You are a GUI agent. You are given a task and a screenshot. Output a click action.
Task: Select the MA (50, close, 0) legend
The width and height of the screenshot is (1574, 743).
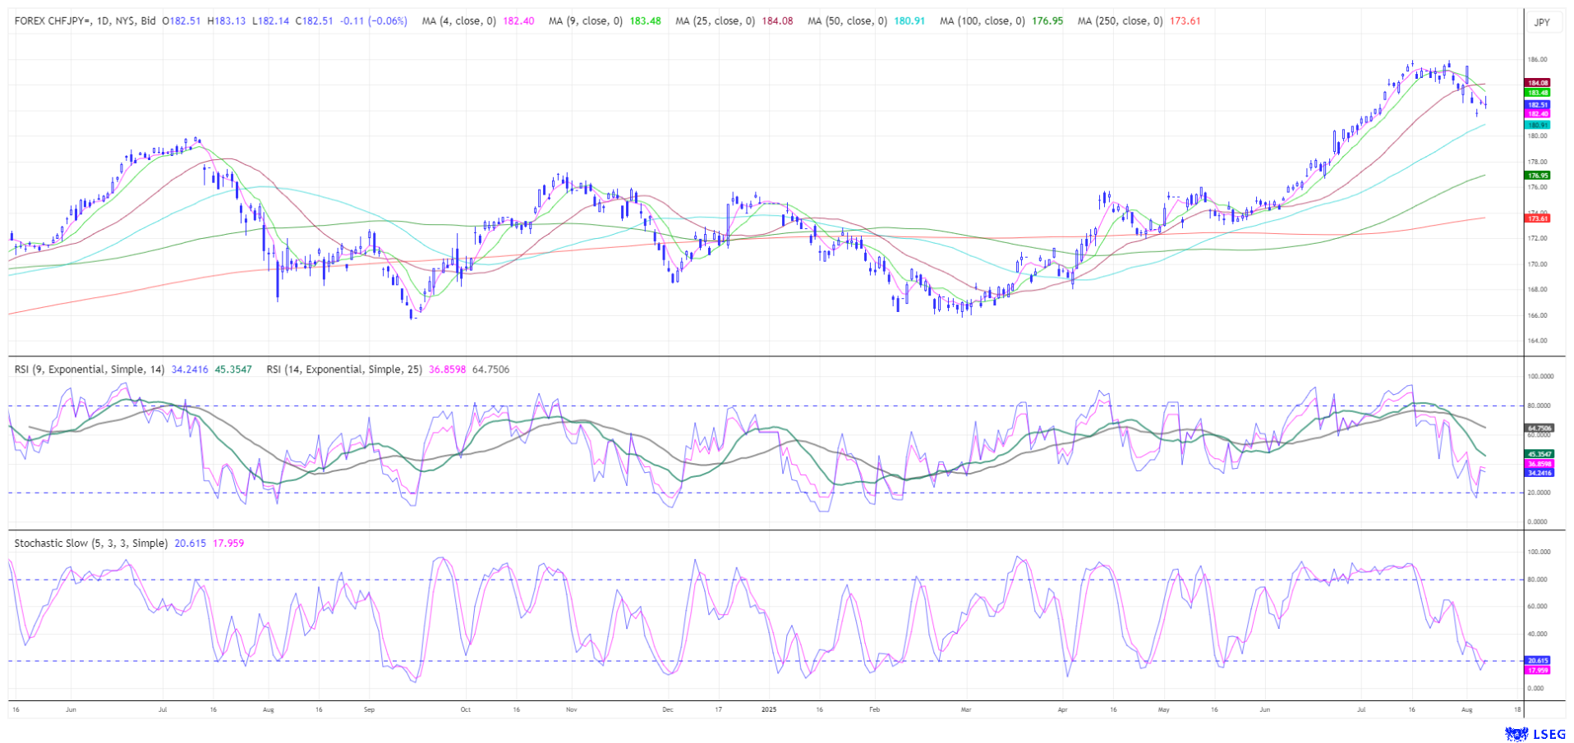click(847, 21)
